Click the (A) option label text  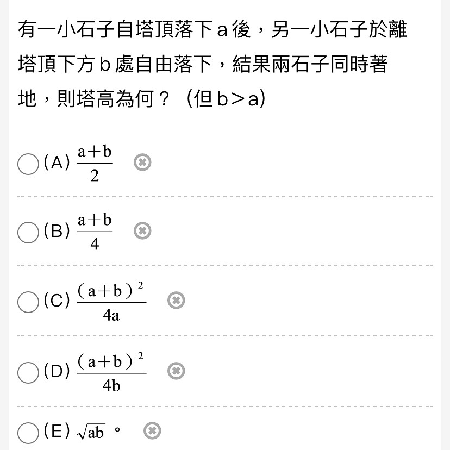(x=57, y=162)
